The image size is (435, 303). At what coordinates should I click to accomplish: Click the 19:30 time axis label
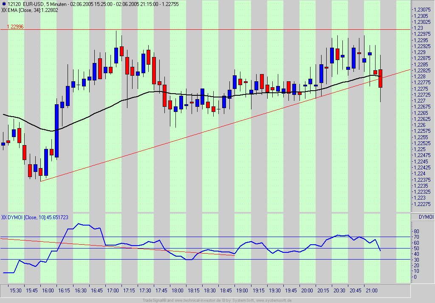(274, 291)
